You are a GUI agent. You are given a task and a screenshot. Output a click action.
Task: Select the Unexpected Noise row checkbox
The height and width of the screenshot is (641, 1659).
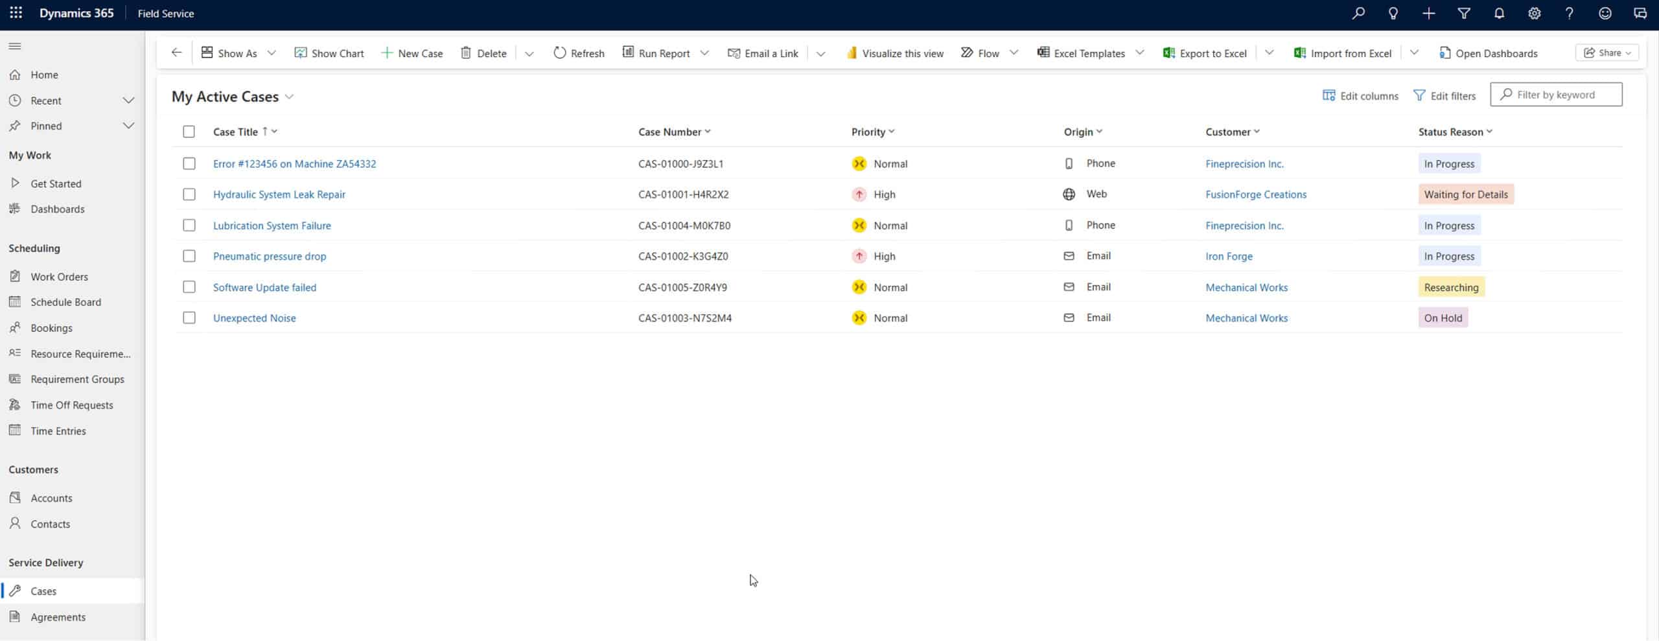tap(189, 318)
